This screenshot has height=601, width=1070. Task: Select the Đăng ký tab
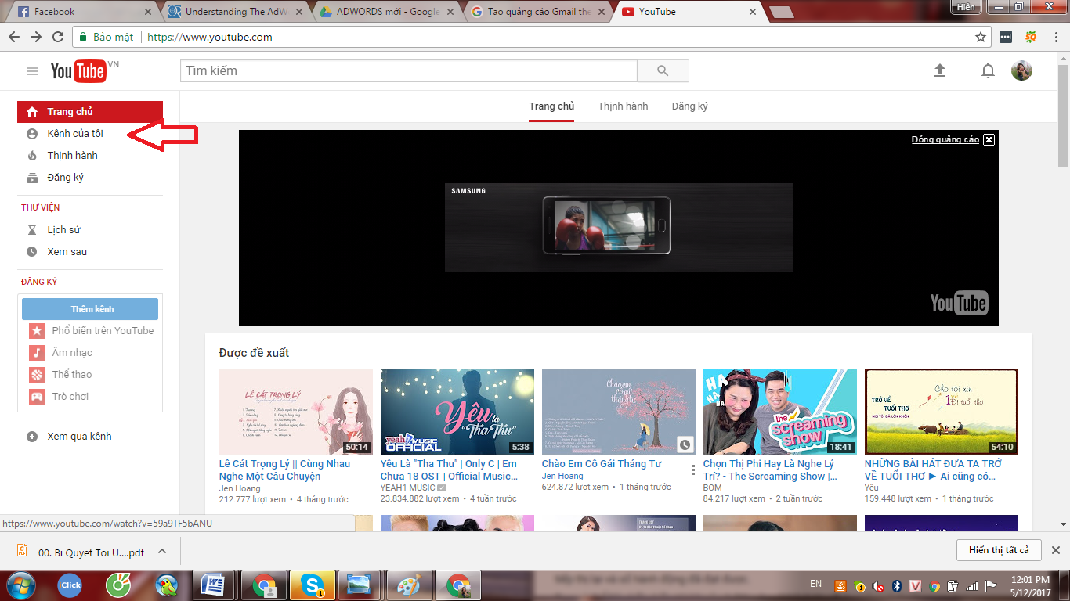[x=689, y=106]
